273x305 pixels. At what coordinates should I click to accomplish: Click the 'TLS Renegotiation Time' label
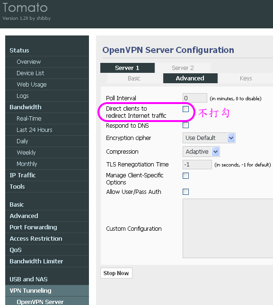click(137, 165)
